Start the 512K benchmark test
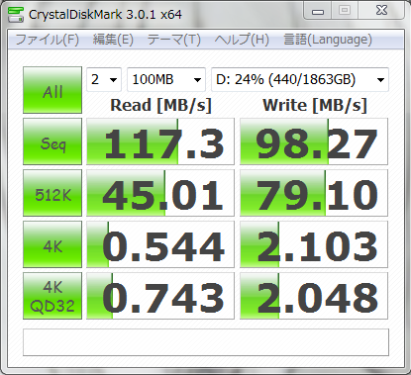The height and width of the screenshot is (375, 411). 52,193
